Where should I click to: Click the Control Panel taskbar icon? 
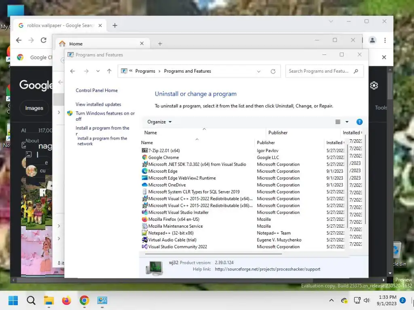click(102, 300)
